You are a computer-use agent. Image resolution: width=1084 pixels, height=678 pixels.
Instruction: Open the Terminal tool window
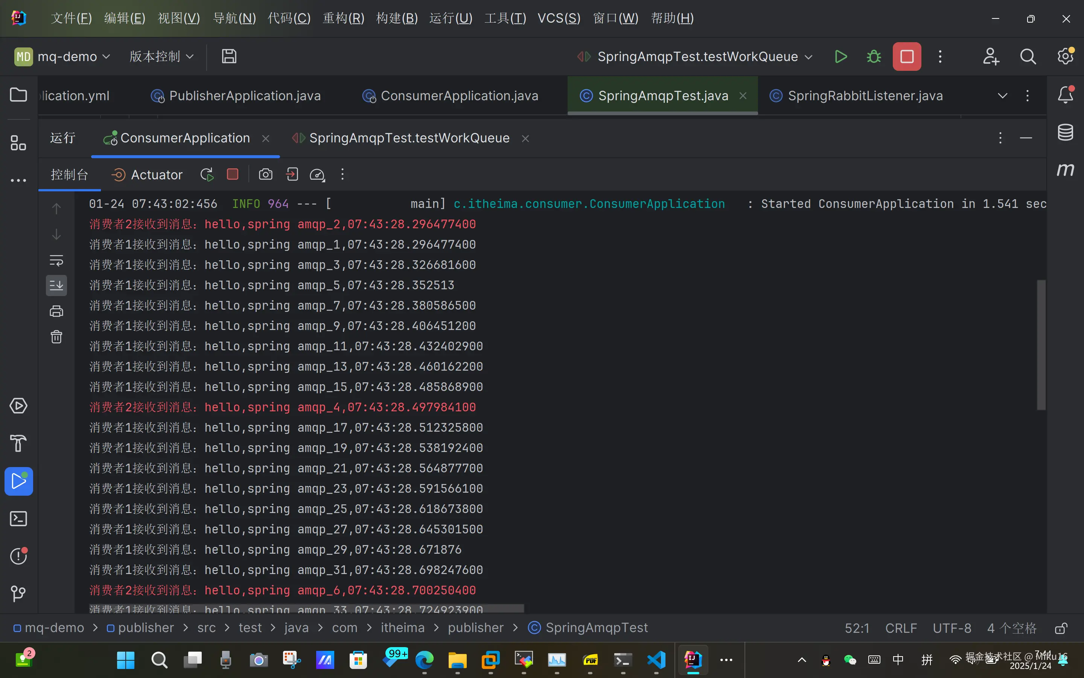click(18, 519)
